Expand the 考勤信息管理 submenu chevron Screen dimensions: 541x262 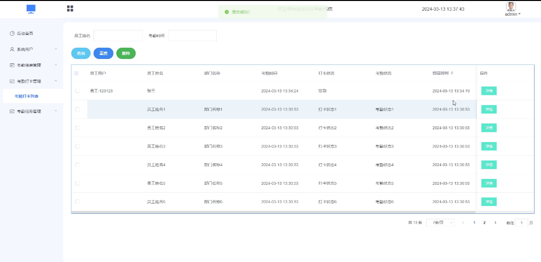(x=56, y=65)
